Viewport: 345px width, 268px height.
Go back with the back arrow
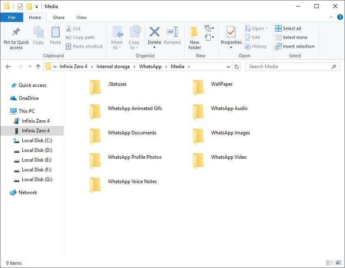(8, 67)
